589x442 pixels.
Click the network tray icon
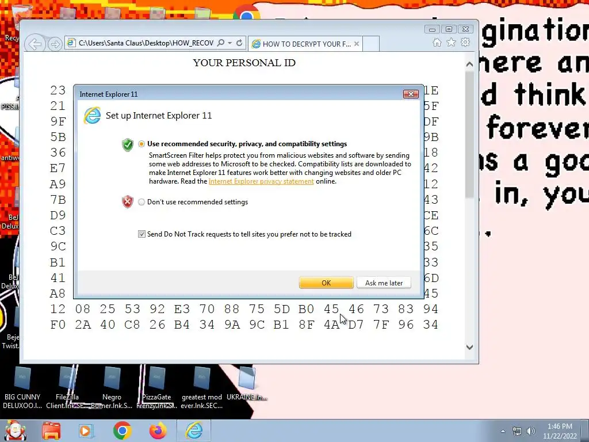click(x=517, y=431)
